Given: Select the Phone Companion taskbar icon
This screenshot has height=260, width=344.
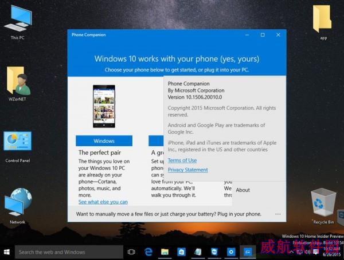Looking at the screenshot, I should click(248, 252).
